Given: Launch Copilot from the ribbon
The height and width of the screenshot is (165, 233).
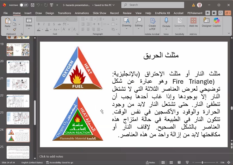Looking at the screenshot, I should (217, 23).
